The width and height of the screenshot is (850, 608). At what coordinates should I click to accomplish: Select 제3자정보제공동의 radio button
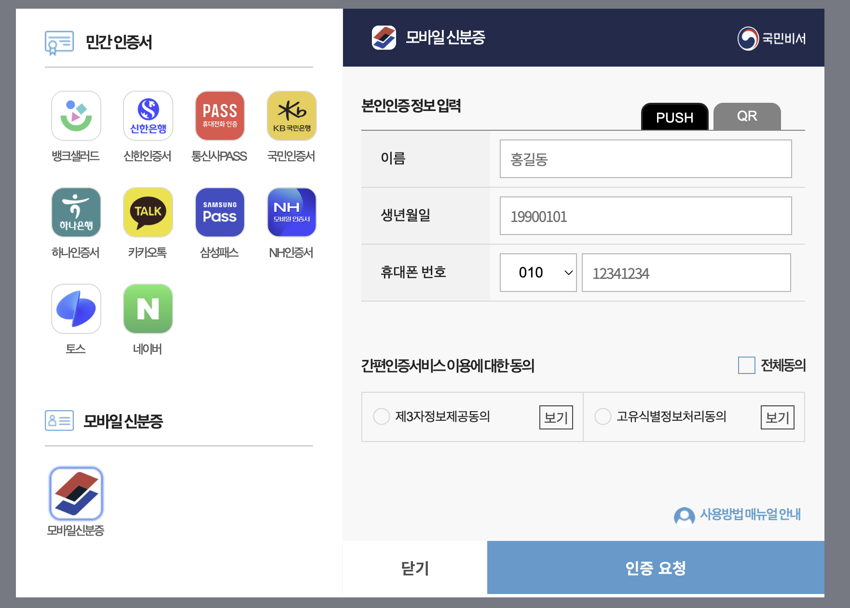pos(381,417)
